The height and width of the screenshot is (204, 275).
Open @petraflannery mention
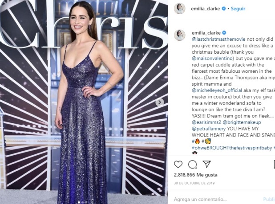[x=209, y=129]
